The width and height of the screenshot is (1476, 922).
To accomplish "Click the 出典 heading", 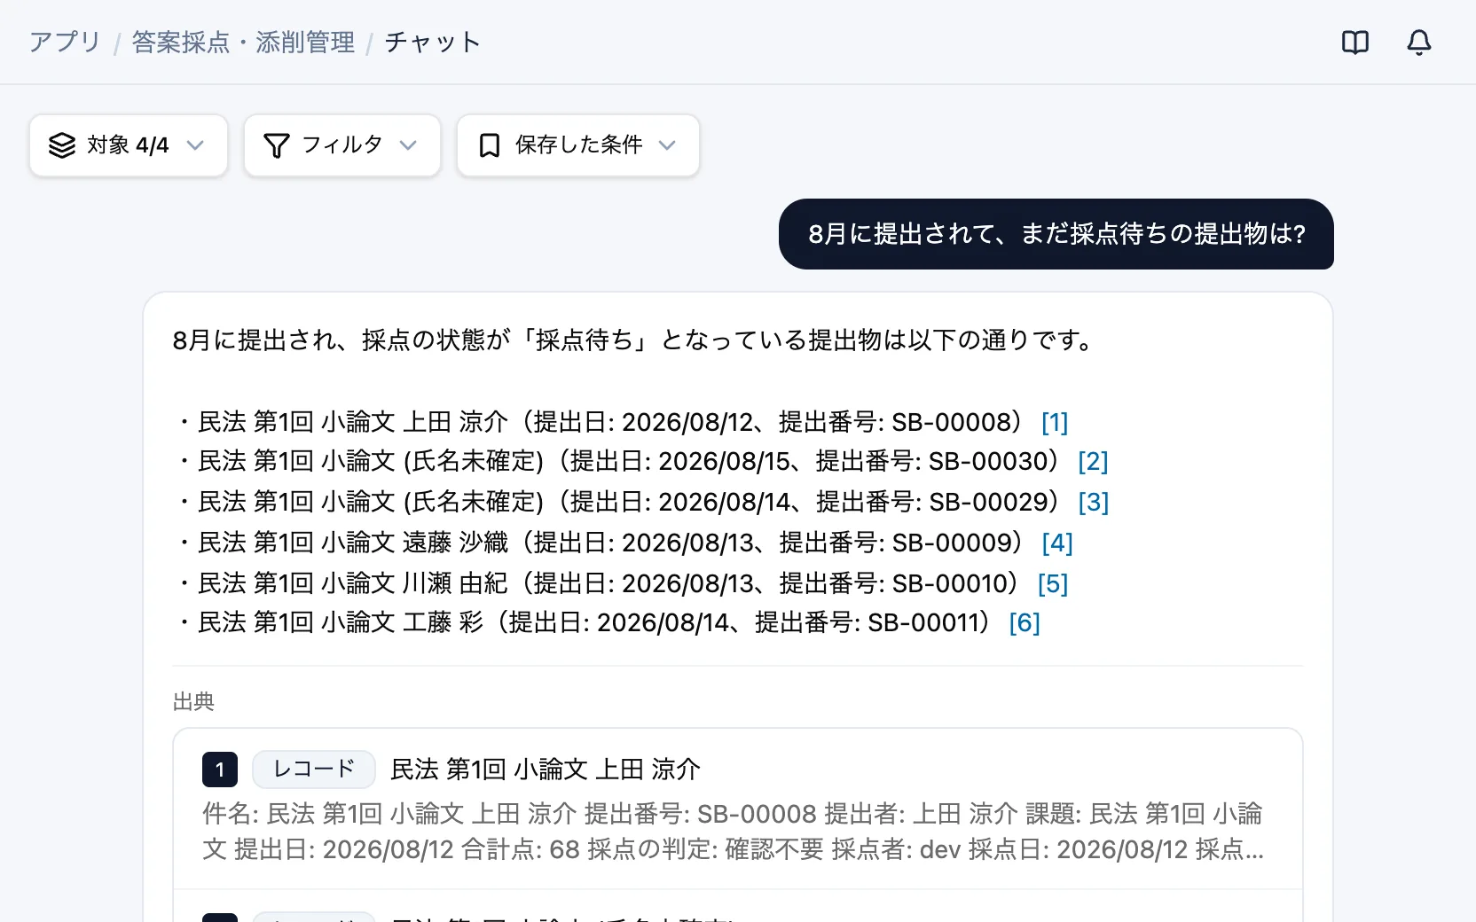I will coord(193,702).
